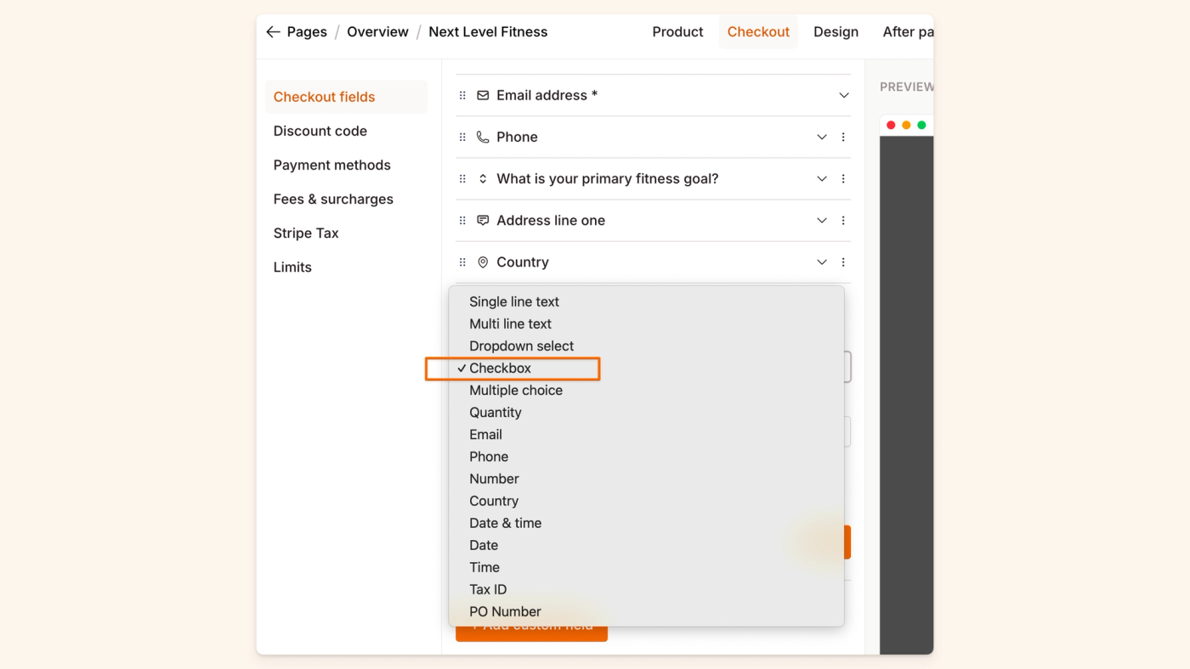Grab the drag handle on fitness goal row

point(462,178)
